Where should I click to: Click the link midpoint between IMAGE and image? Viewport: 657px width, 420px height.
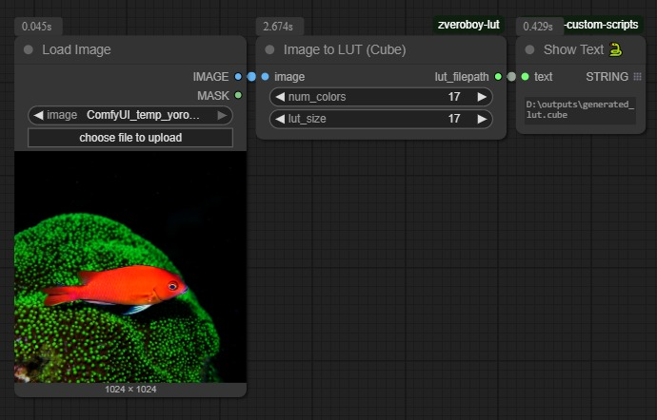pyautogui.click(x=251, y=77)
